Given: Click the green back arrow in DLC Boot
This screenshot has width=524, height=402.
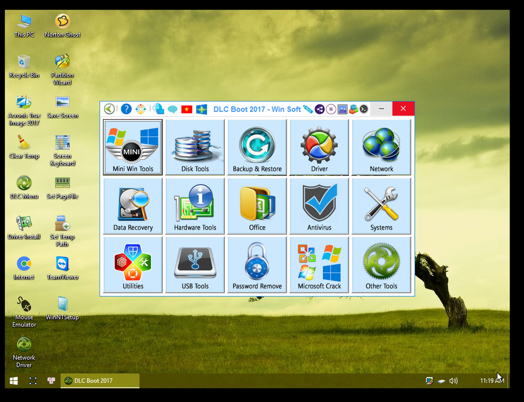Looking at the screenshot, I should [109, 109].
